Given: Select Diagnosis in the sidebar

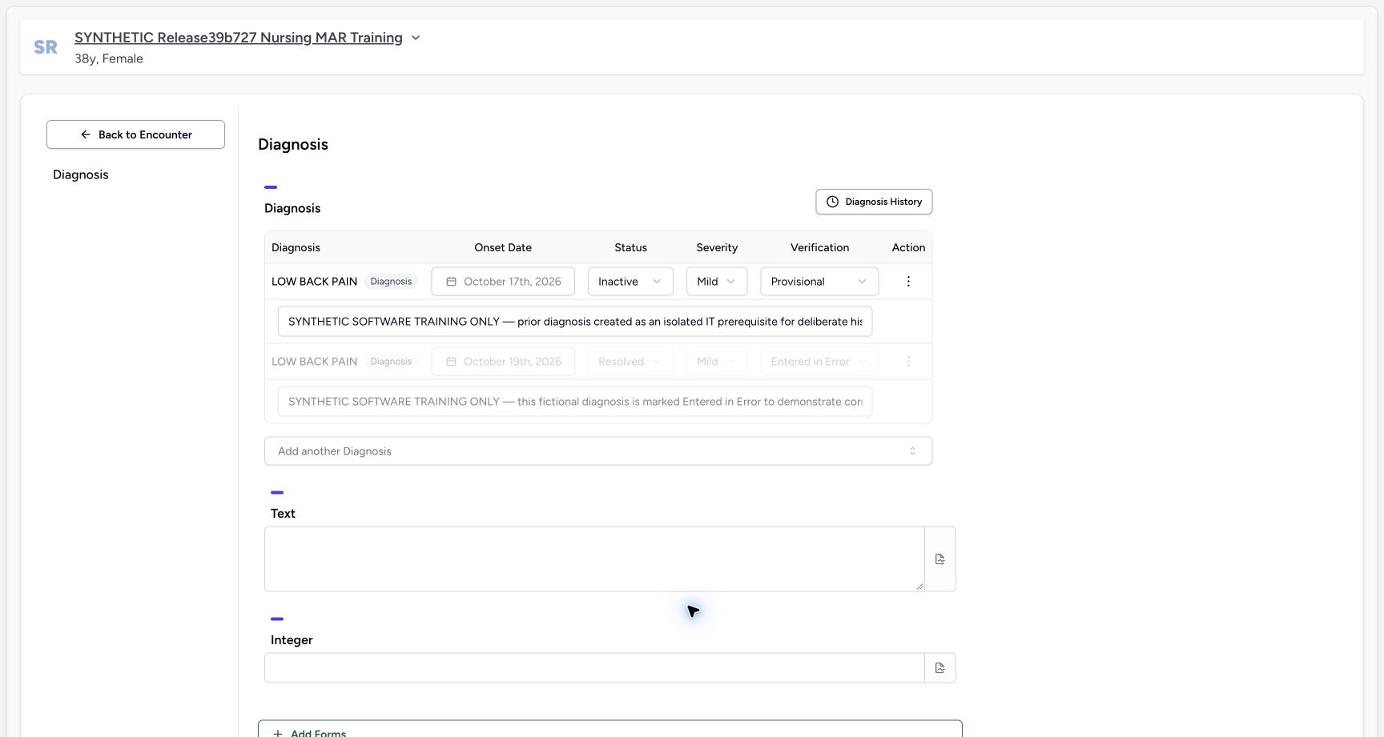Looking at the screenshot, I should click(81, 174).
